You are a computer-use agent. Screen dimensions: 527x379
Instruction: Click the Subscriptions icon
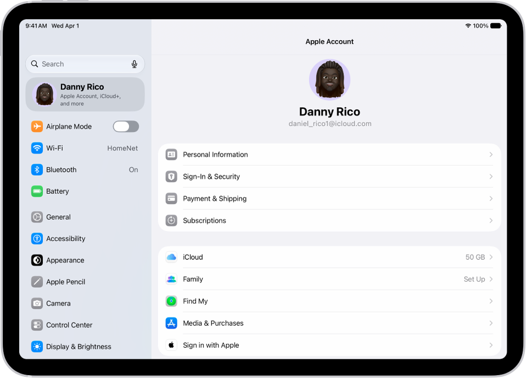click(171, 221)
